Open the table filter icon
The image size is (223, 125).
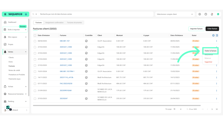(x=217, y=36)
